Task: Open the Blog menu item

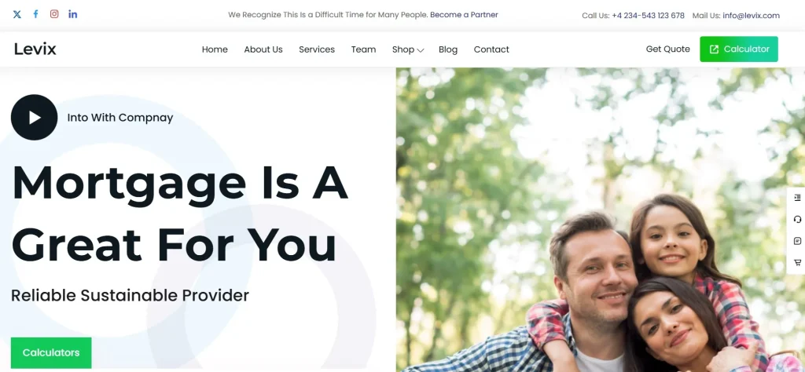Action: [448, 49]
